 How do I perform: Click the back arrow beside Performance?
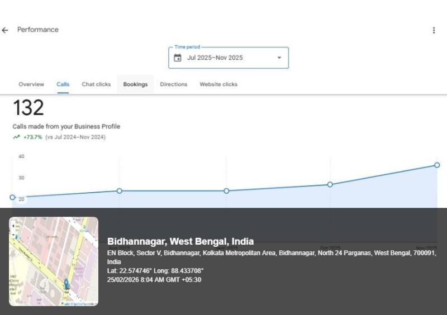pos(5,30)
